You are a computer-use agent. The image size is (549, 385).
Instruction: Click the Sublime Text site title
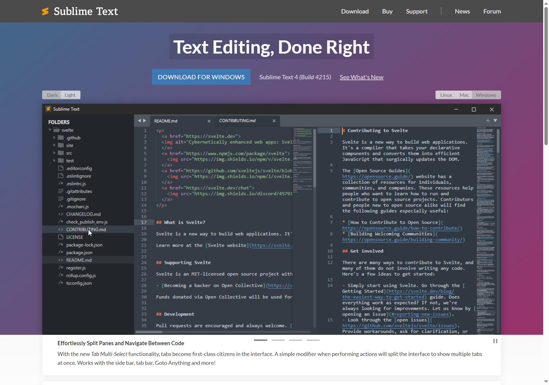point(86,11)
